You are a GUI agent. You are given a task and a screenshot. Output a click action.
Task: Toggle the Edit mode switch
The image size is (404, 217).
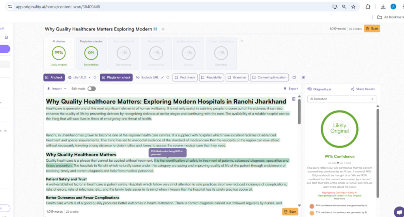point(92,89)
